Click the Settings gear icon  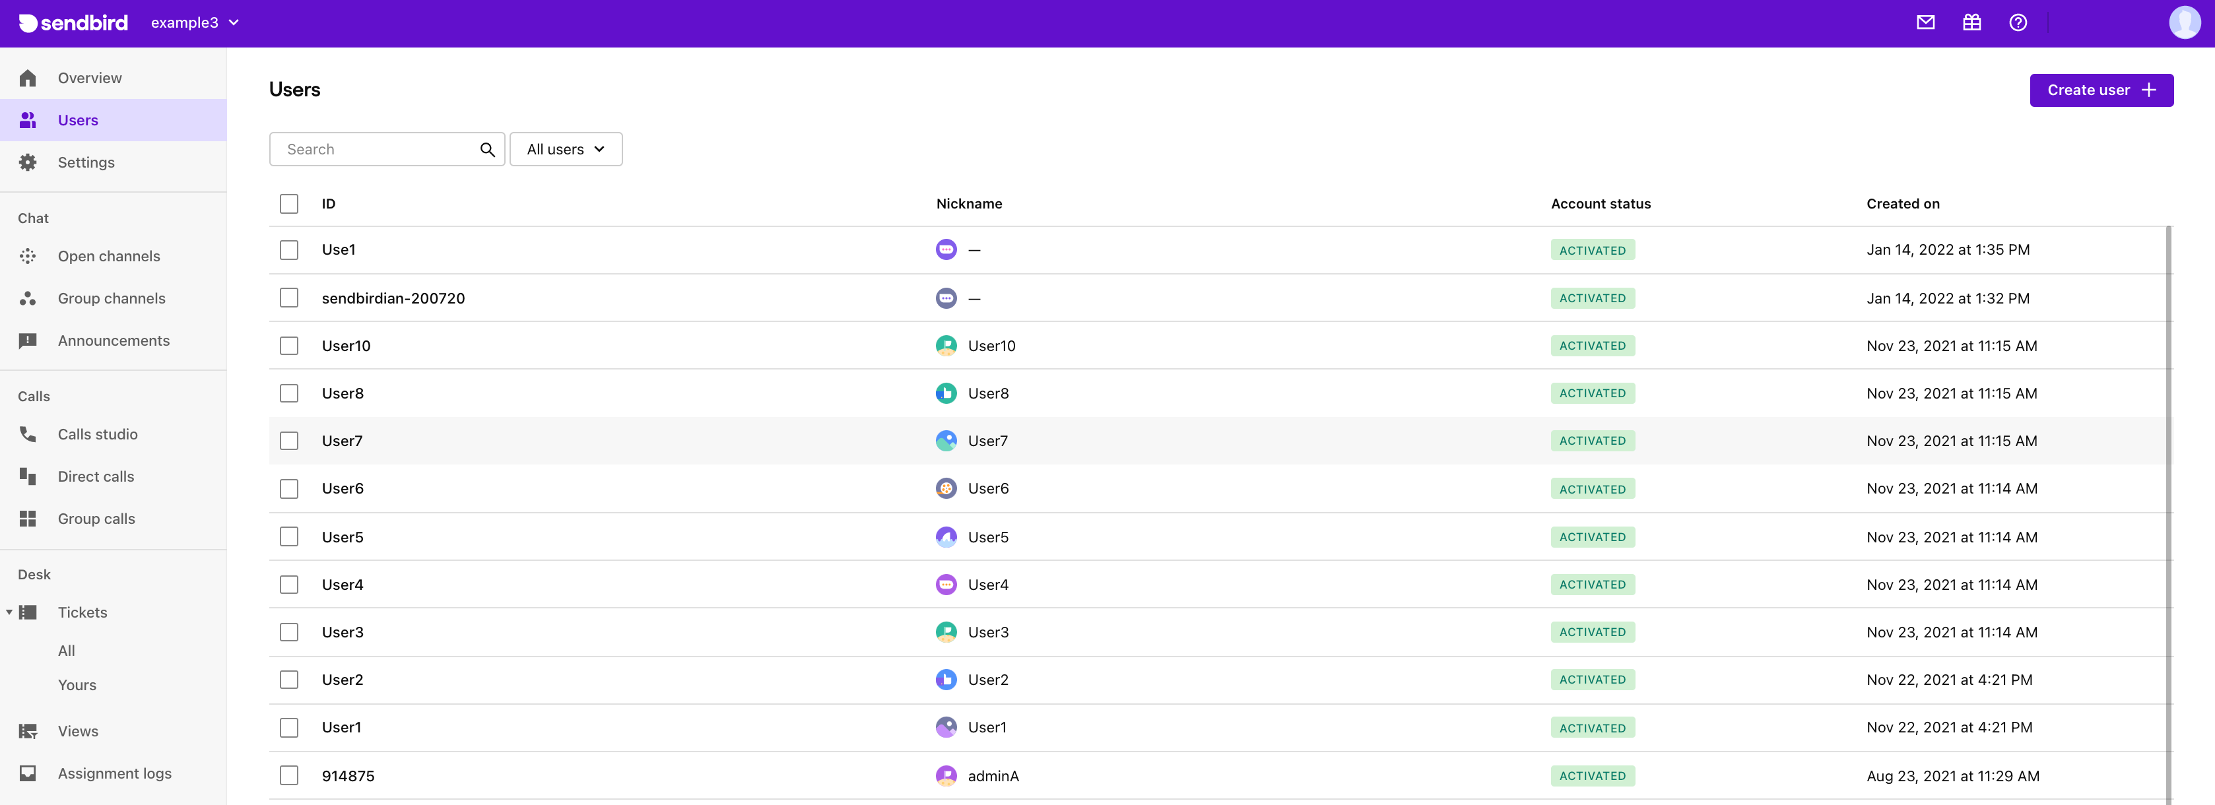(28, 161)
